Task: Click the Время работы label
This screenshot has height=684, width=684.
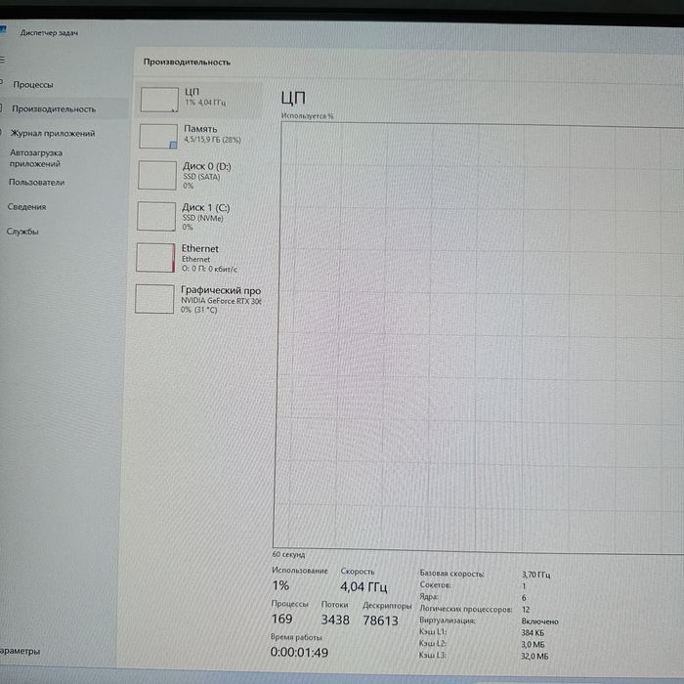Action: coord(296,637)
